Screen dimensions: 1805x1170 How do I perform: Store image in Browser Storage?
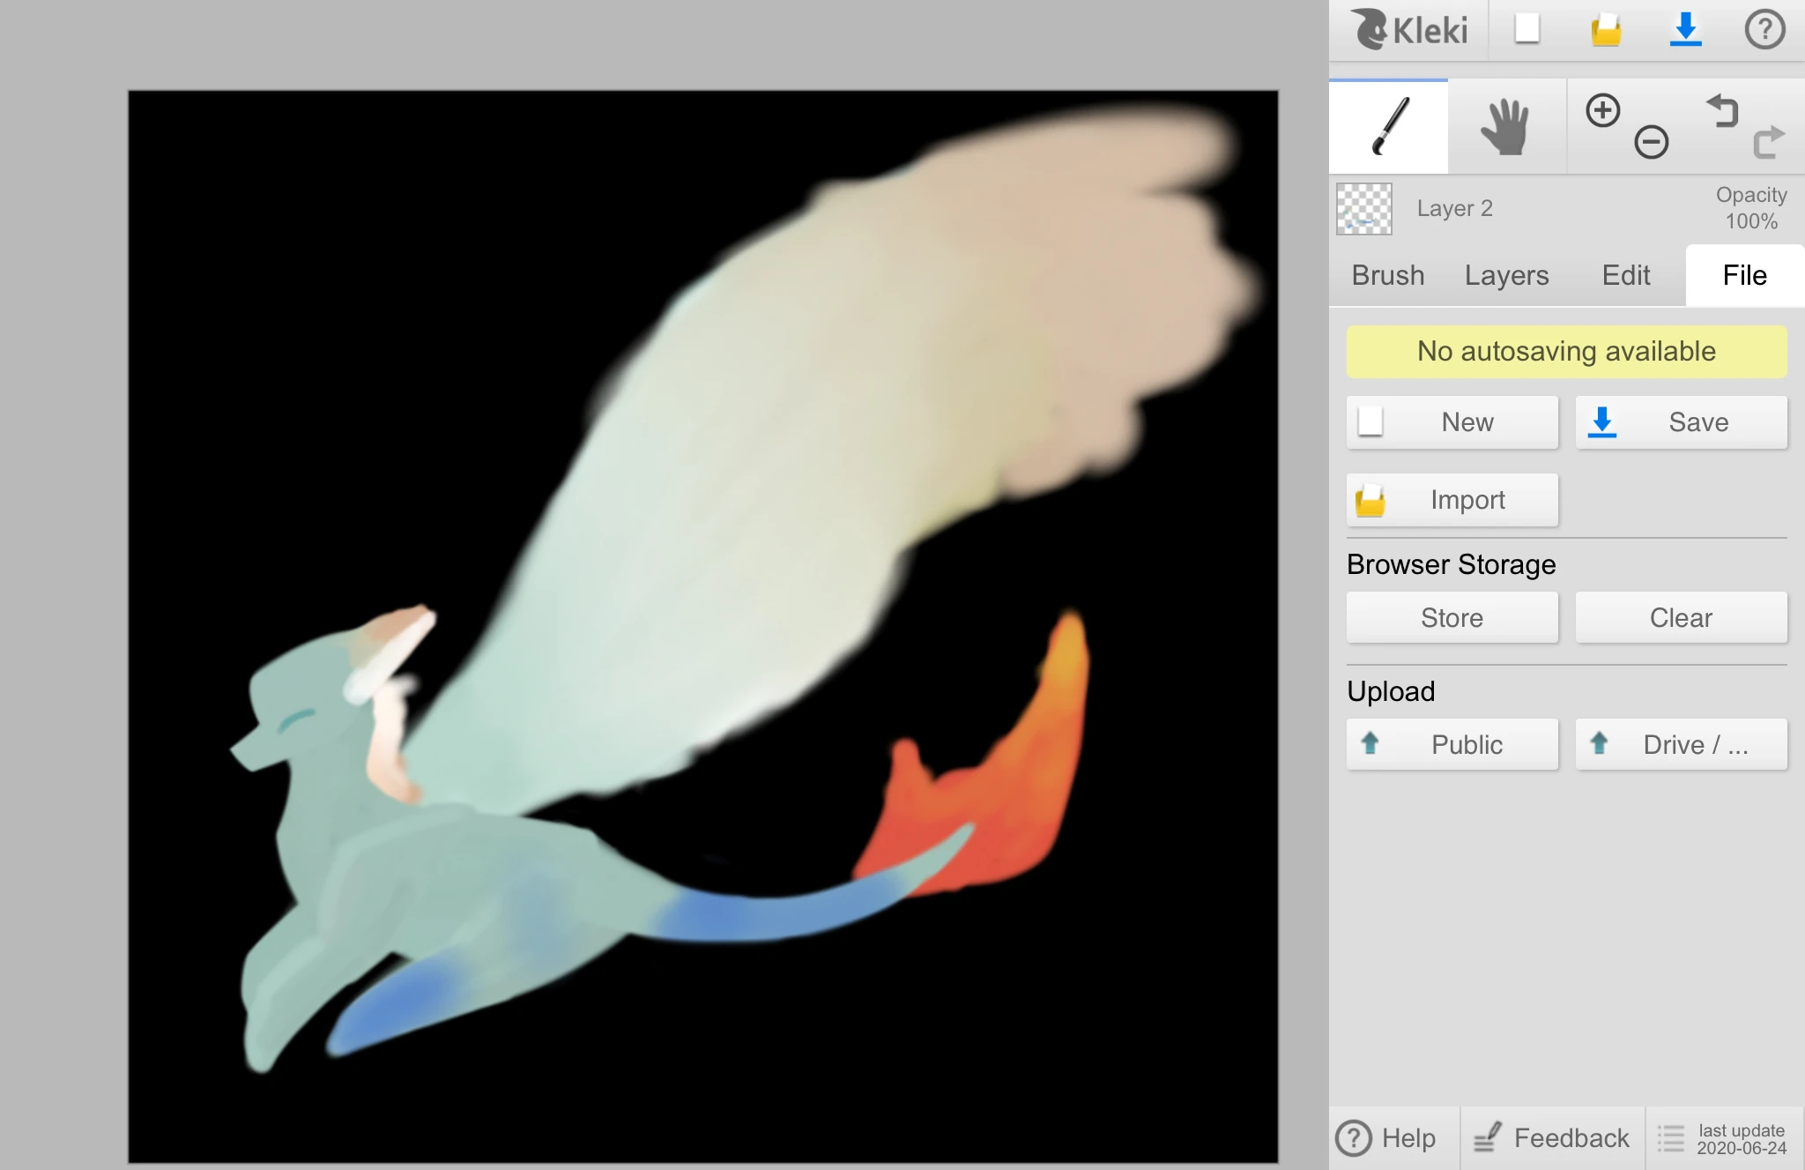(1452, 617)
